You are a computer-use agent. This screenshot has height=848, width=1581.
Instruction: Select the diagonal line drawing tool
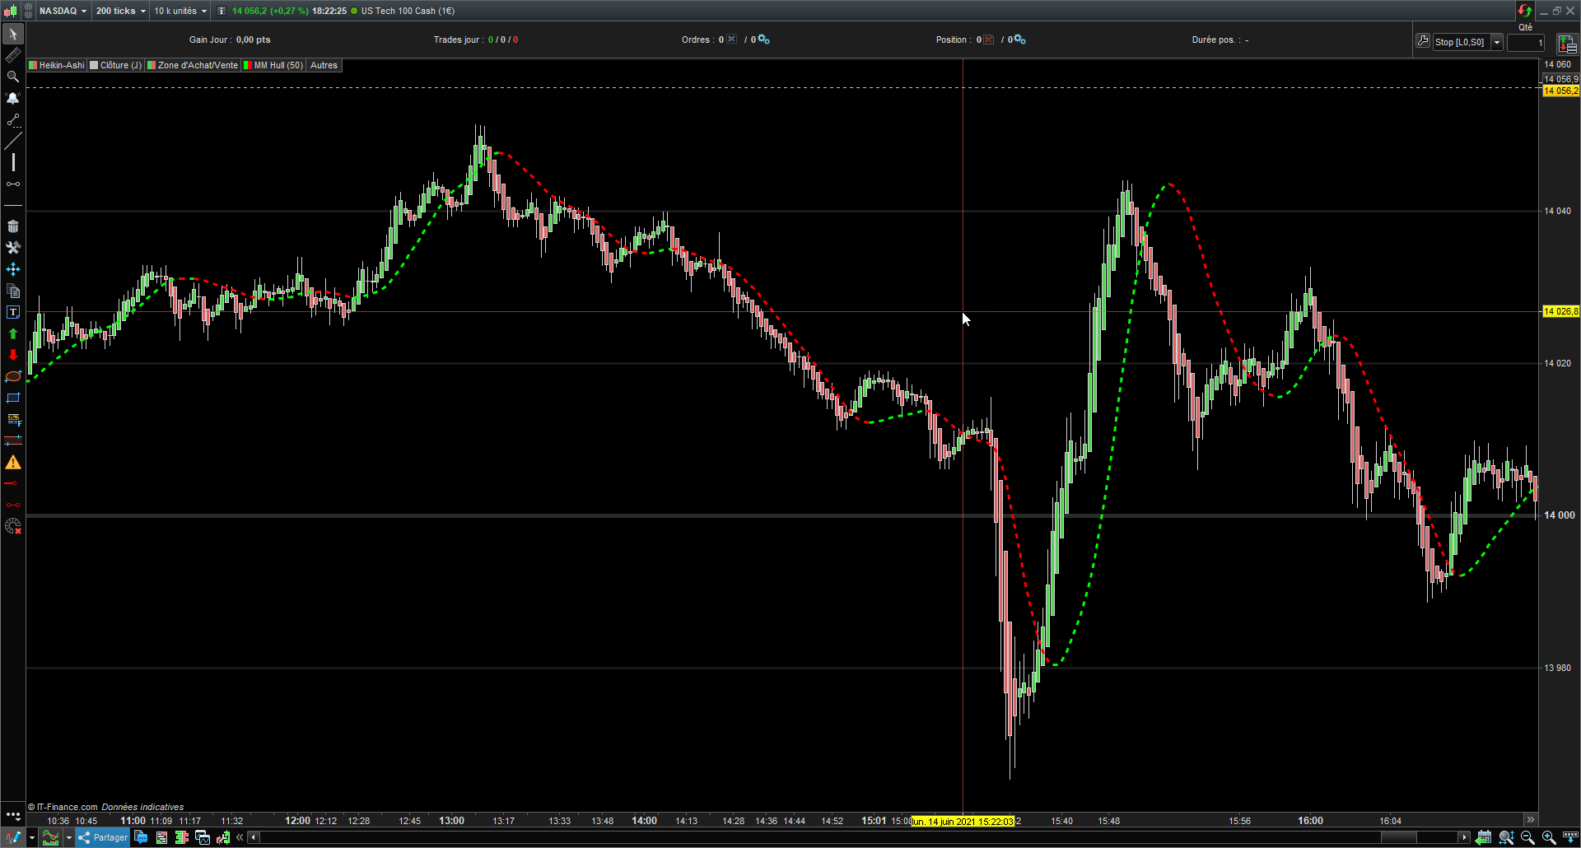tap(13, 141)
